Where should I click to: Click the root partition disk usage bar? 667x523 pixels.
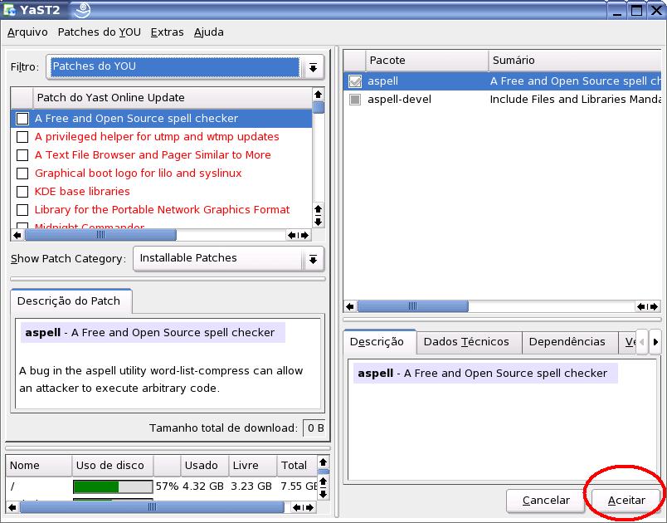point(113,486)
